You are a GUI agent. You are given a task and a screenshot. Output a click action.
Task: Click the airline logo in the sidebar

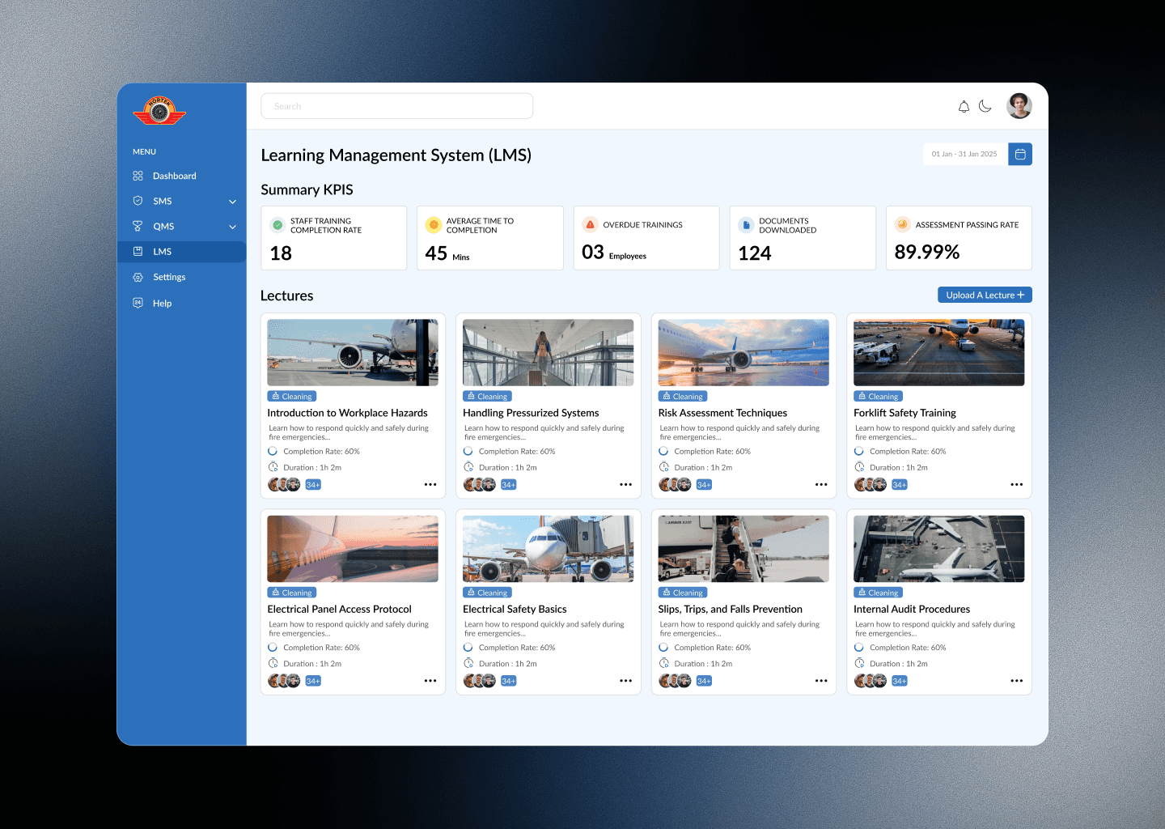click(159, 111)
